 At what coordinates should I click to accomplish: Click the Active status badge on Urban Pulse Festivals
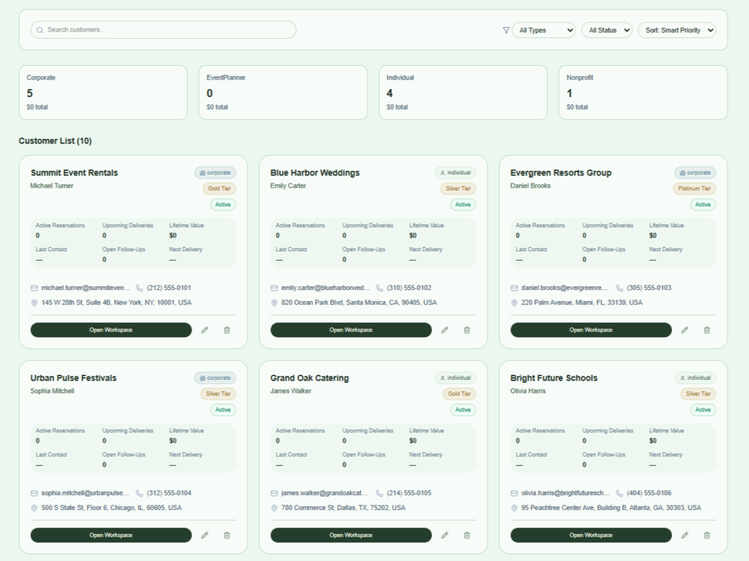pos(223,410)
